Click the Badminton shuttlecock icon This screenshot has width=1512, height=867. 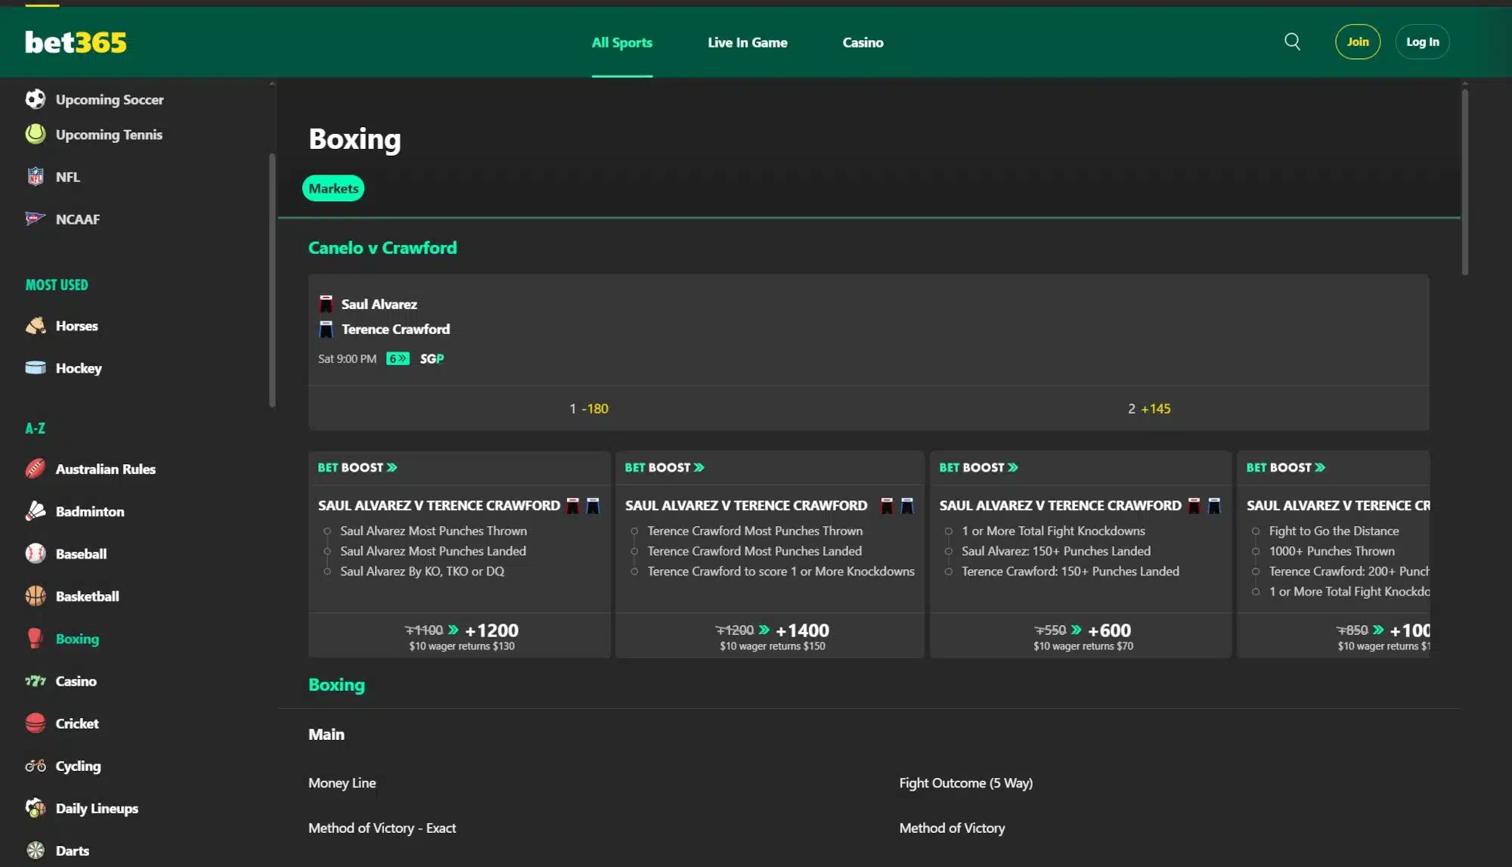pyautogui.click(x=36, y=511)
